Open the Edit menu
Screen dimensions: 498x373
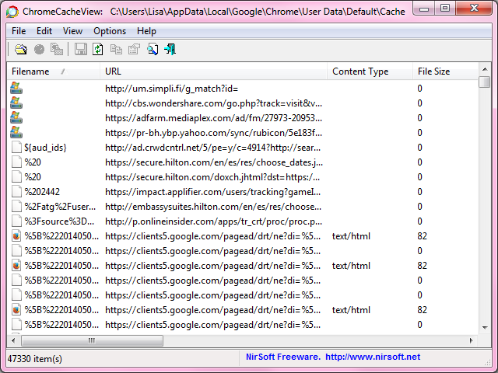44,31
